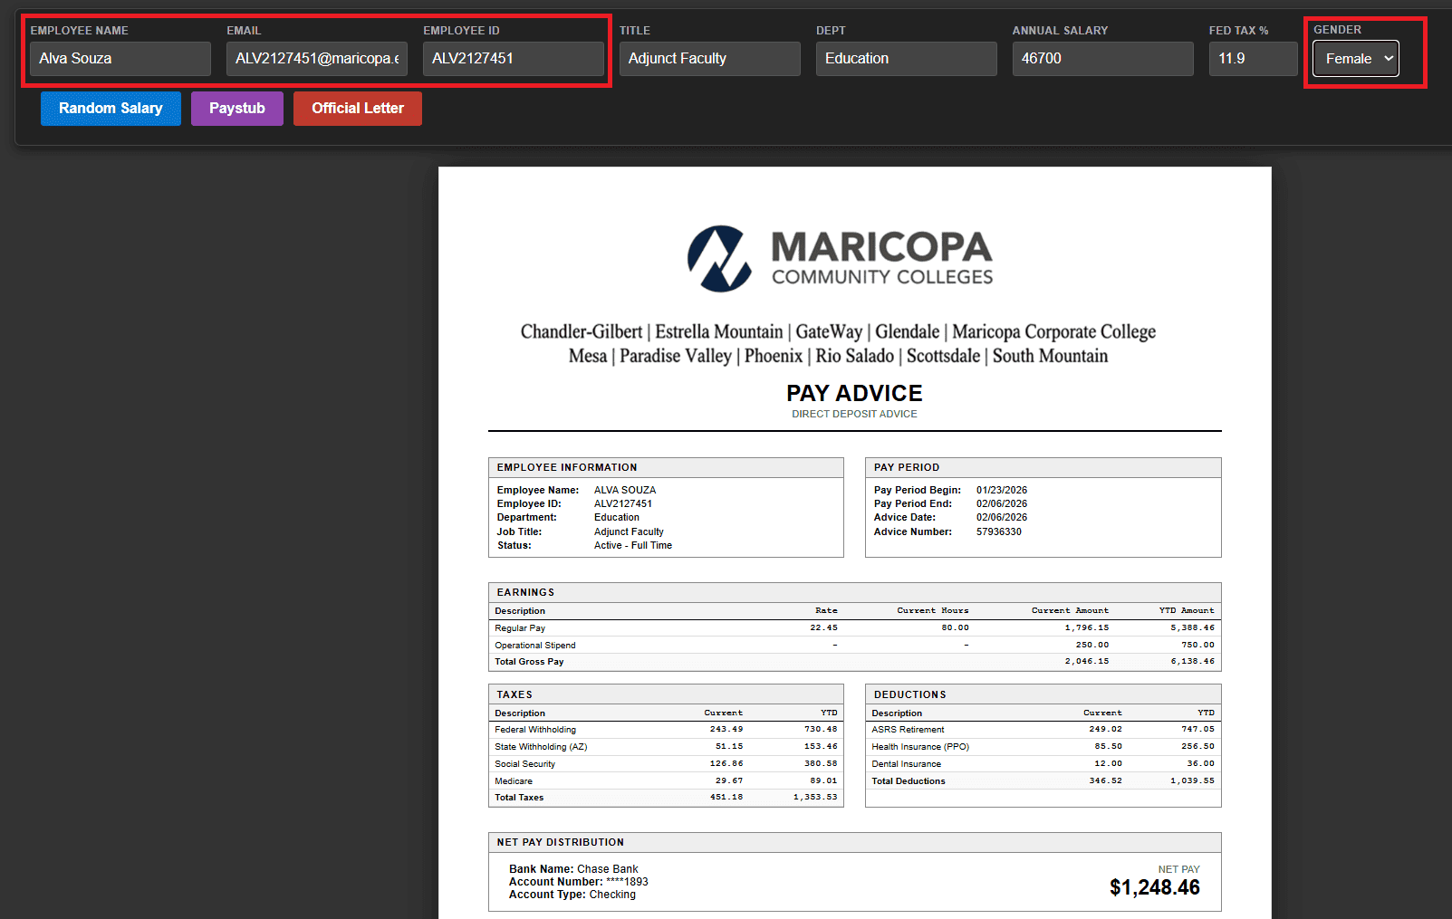This screenshot has height=919, width=1452.
Task: Select the Fed Tax % input
Action: 1252,59
